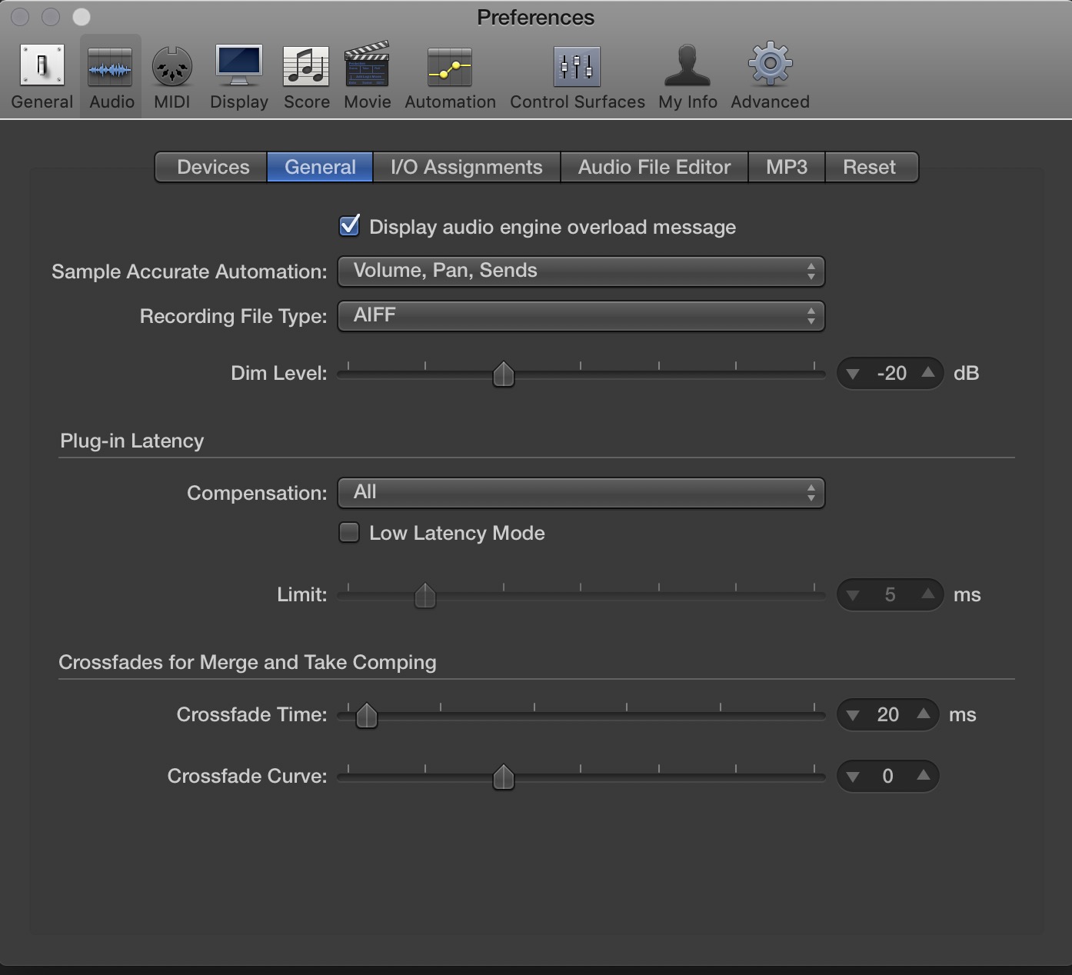Open the Audio File Editor tab
Image resolution: width=1072 pixels, height=975 pixels.
(x=654, y=167)
